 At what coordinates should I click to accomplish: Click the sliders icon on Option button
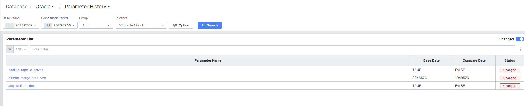point(175,25)
